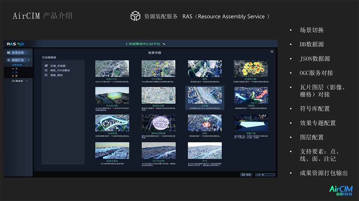Viewport: 359px width, 201px height.
Task: Click the 自定义POI caption label
Action: tap(111, 79)
